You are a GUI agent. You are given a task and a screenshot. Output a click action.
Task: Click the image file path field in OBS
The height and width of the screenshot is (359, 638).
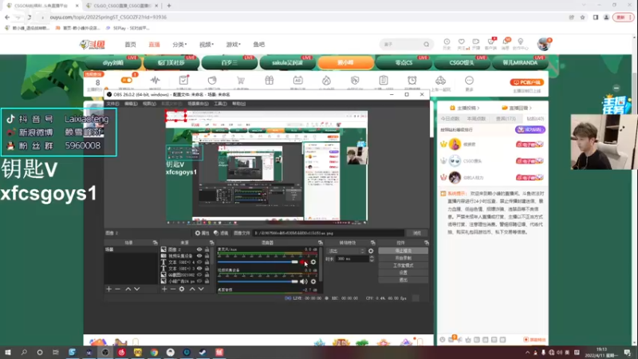[x=329, y=233]
